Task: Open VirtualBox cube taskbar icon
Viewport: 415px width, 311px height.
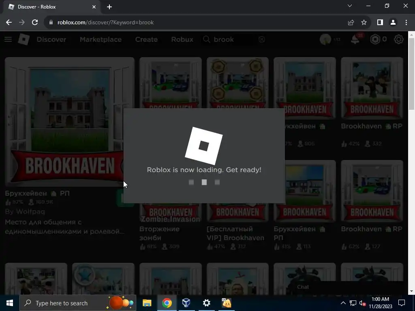Action: (x=186, y=303)
